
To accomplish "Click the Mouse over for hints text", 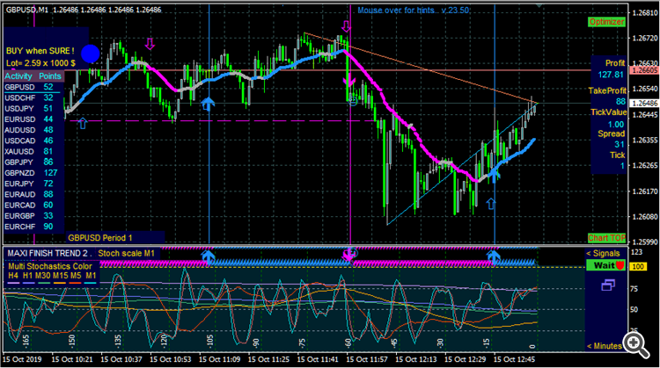I will point(396,10).
